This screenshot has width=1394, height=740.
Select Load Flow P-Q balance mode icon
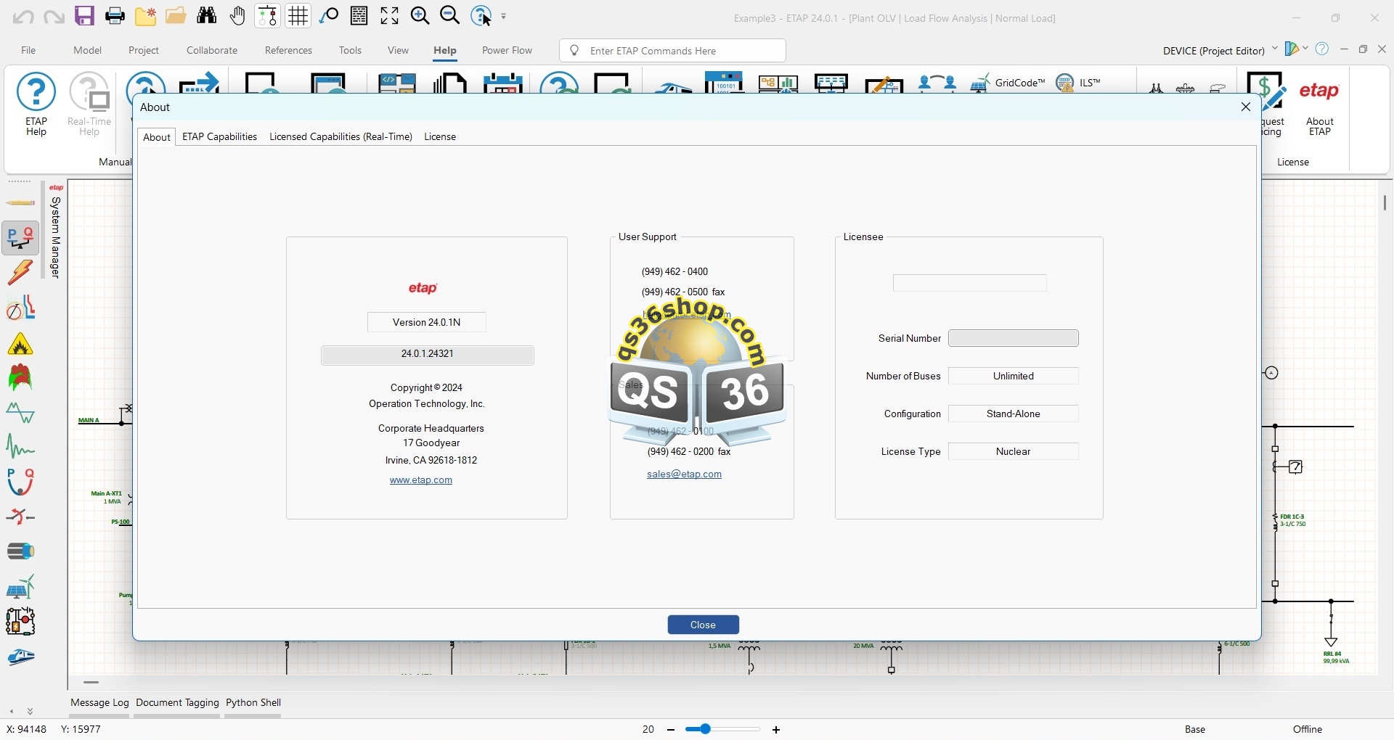point(20,238)
